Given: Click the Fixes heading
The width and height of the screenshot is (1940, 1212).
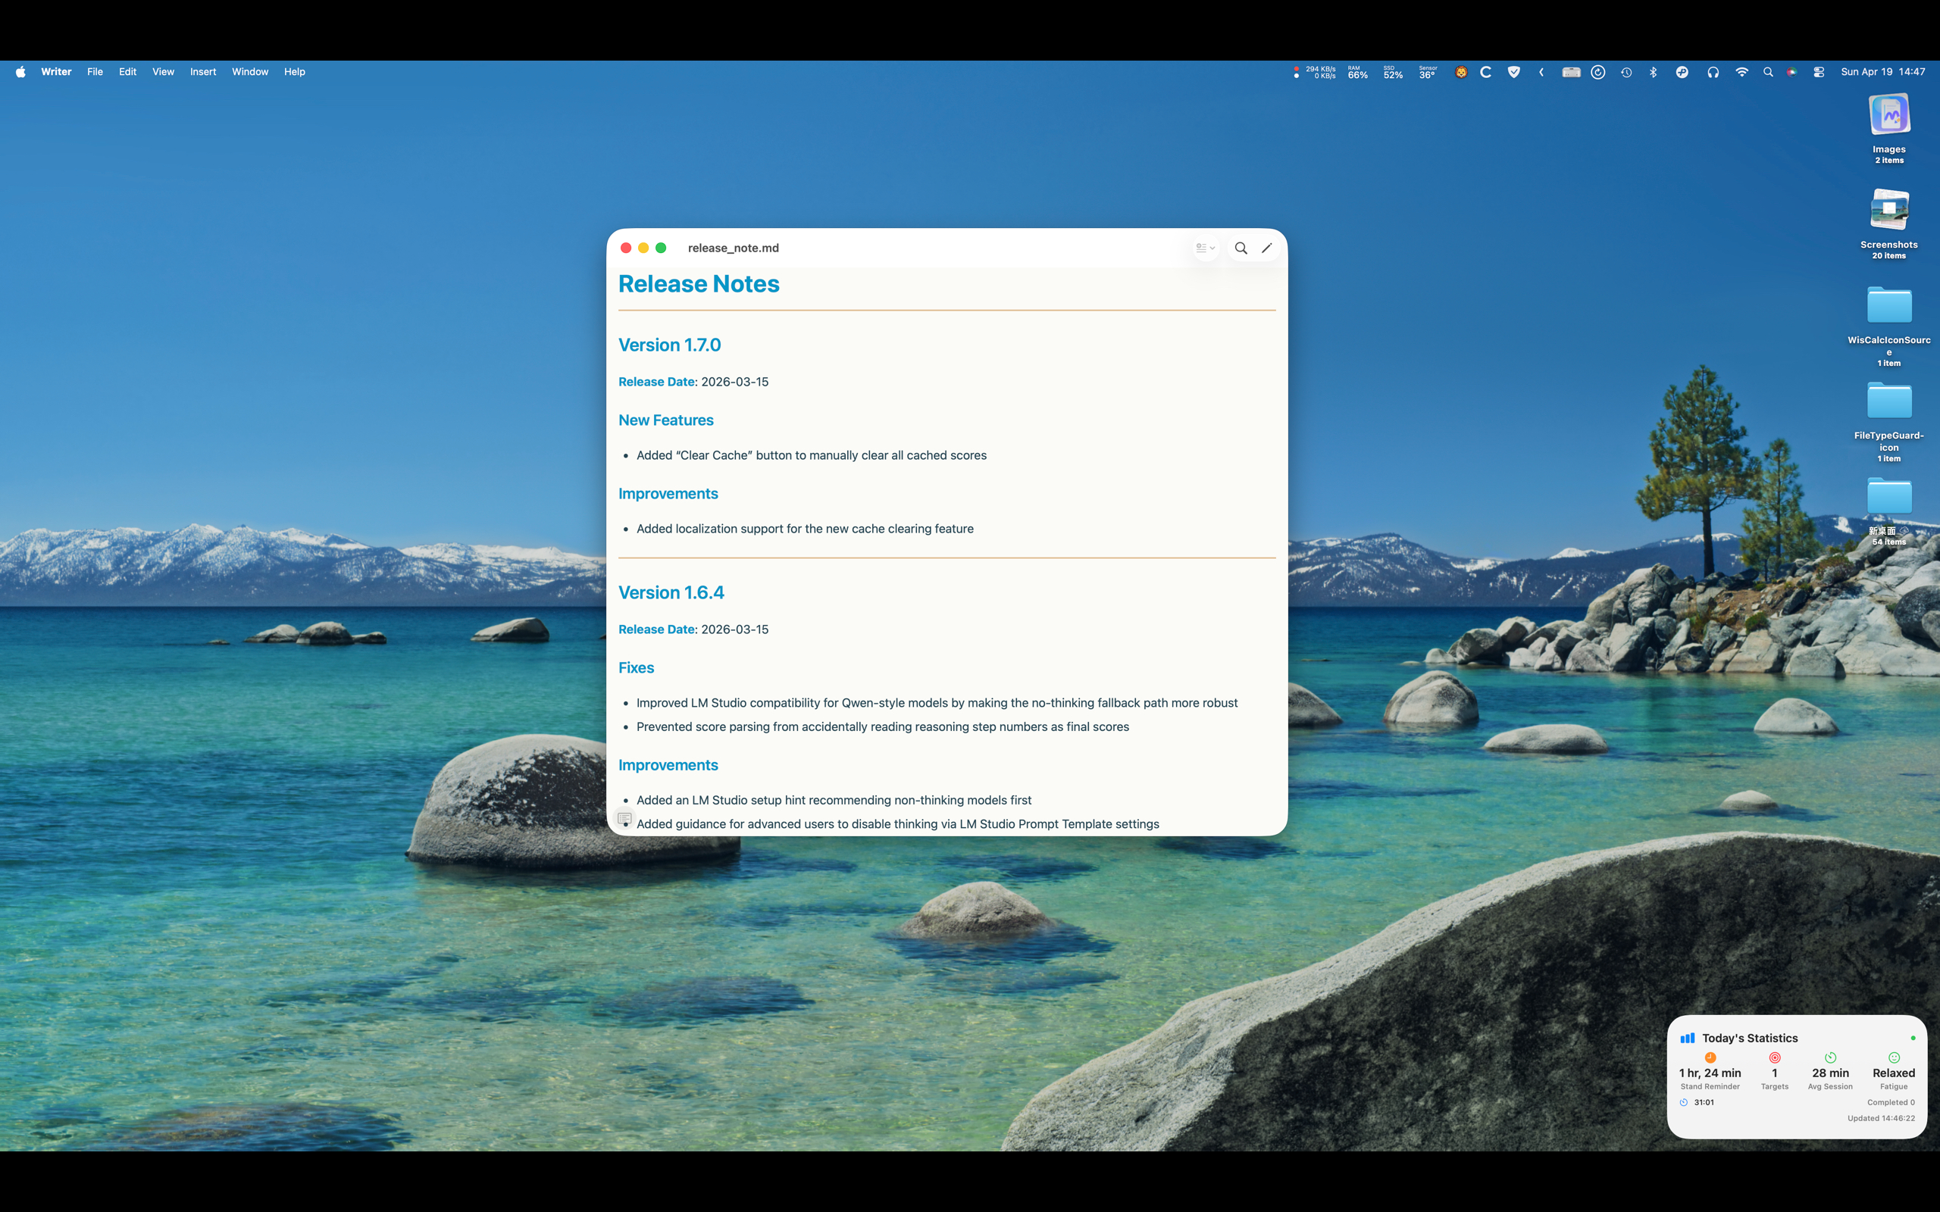Looking at the screenshot, I should [636, 667].
